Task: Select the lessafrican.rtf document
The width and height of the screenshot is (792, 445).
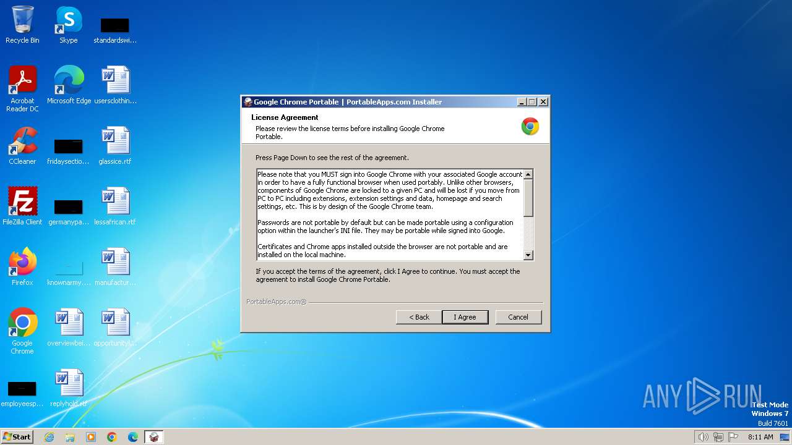Action: (x=115, y=206)
